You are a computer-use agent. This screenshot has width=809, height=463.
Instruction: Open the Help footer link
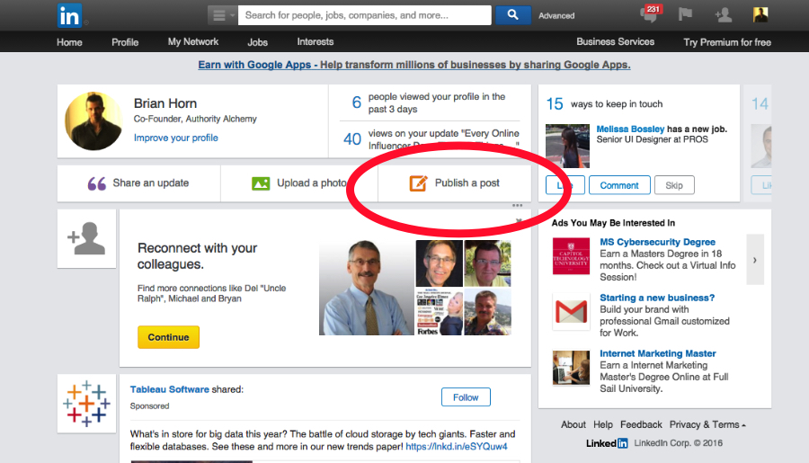(x=602, y=424)
